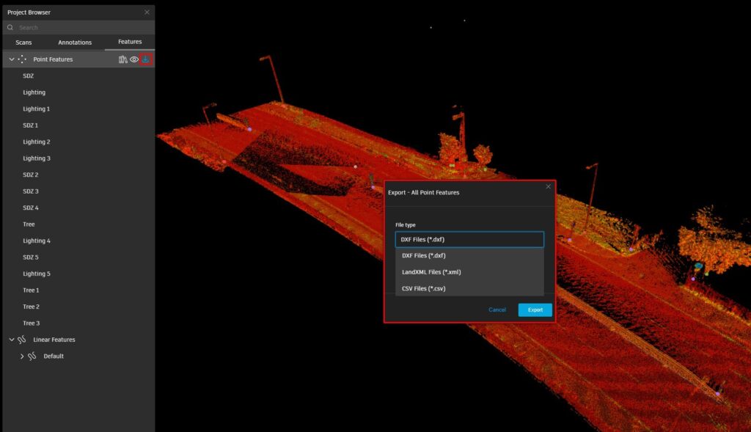Close the Project Browser panel
This screenshot has width=751, height=432.
(147, 12)
